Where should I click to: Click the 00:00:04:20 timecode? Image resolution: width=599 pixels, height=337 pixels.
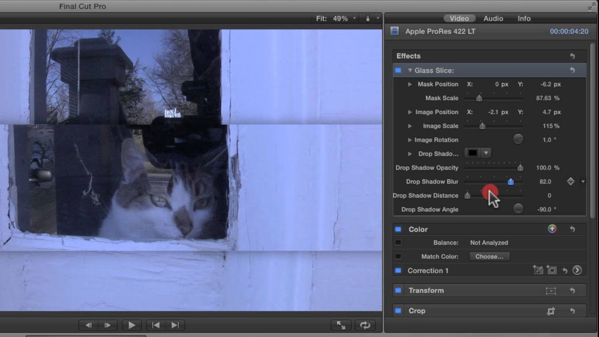569,31
